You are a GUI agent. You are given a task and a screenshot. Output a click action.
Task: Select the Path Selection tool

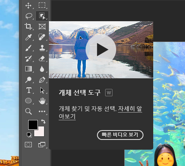(x=42, y=91)
